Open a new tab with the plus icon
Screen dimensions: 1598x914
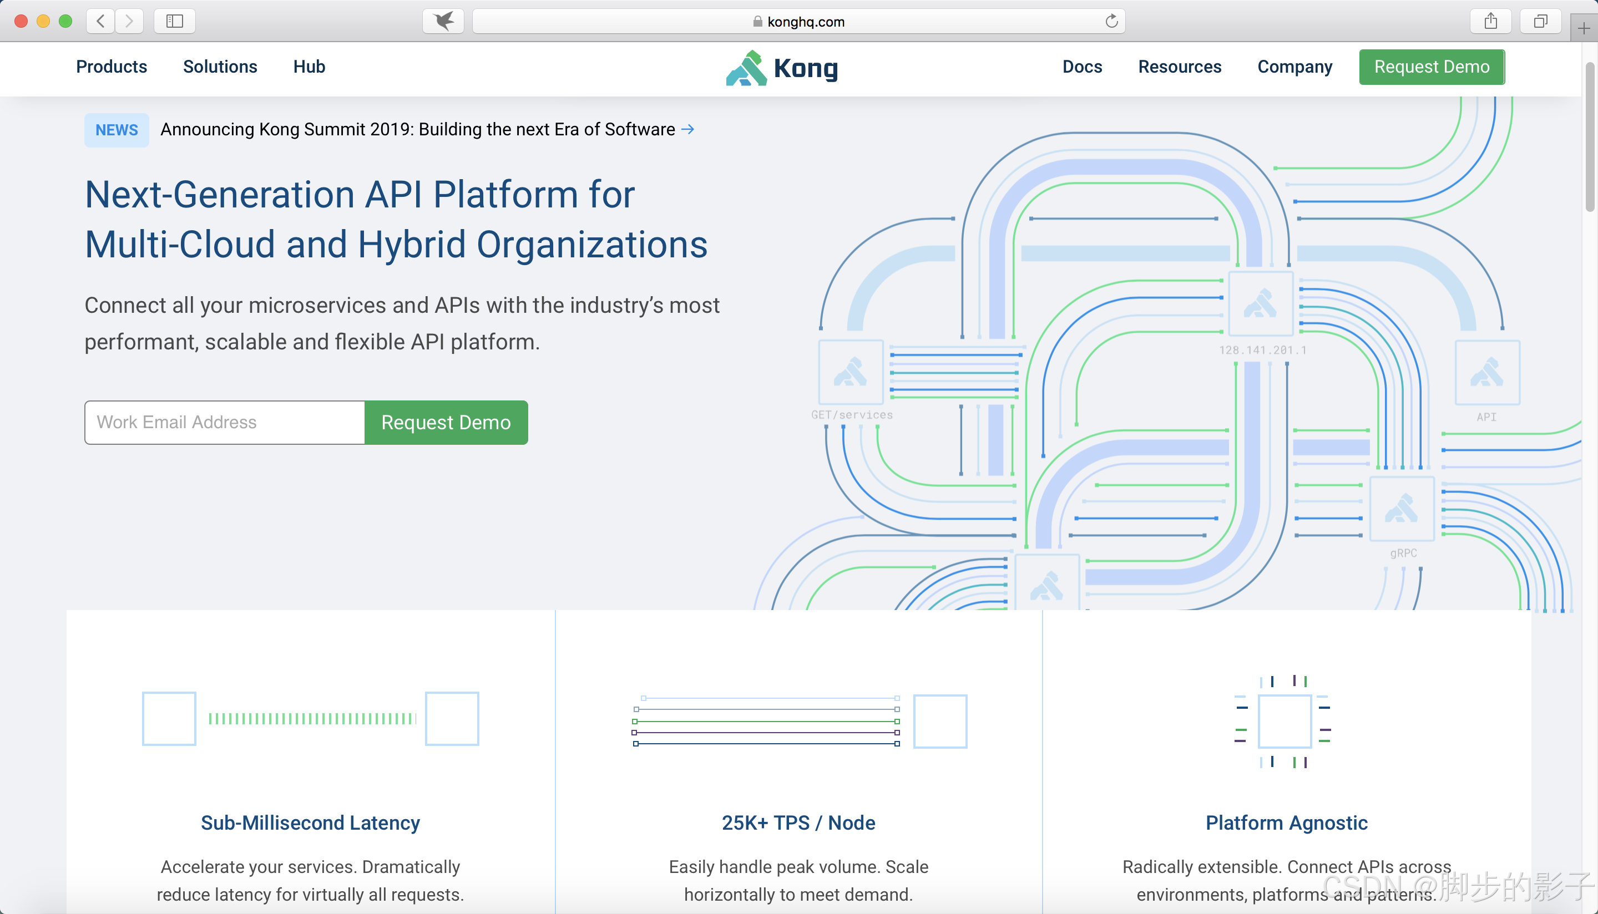tap(1584, 28)
